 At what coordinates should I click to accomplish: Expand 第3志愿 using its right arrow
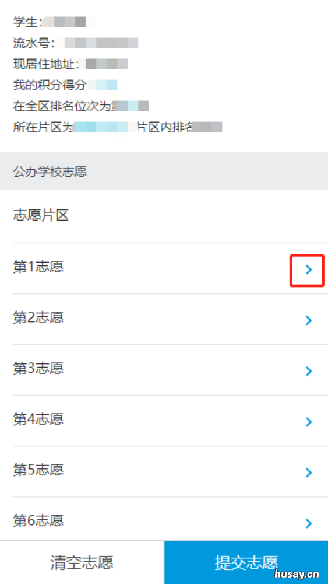308,371
